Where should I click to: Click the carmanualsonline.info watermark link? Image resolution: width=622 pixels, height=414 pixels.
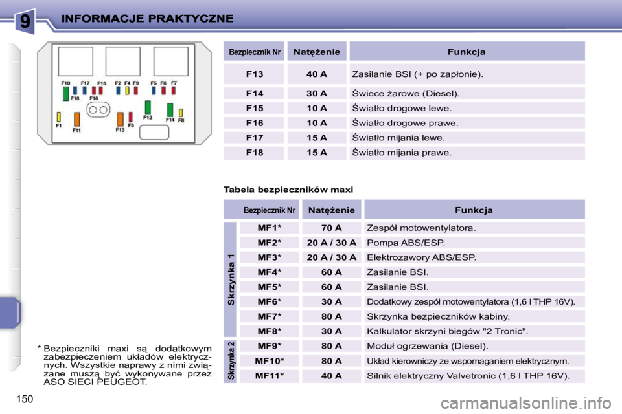pos(526,403)
